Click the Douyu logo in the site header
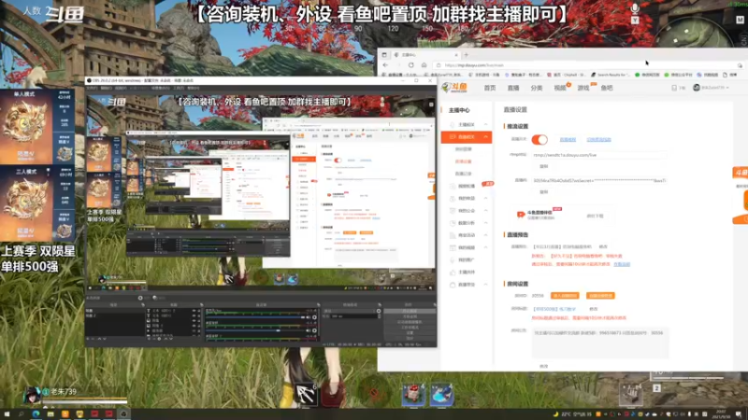This screenshot has height=420, width=748. pyautogui.click(x=454, y=87)
